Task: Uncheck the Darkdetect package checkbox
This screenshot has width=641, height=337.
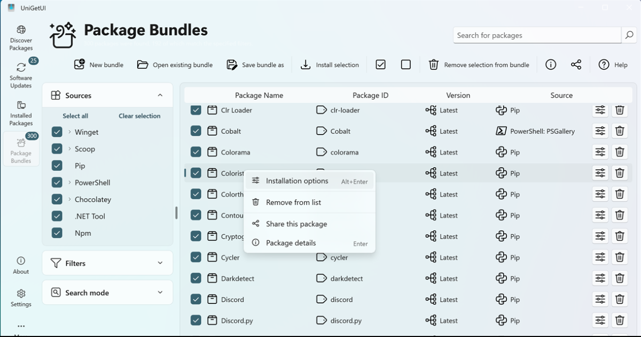Action: tap(196, 278)
